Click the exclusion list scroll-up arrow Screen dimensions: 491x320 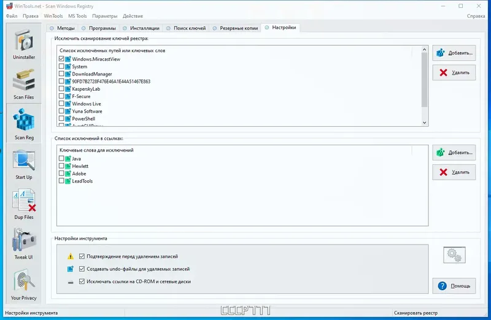(x=424, y=50)
